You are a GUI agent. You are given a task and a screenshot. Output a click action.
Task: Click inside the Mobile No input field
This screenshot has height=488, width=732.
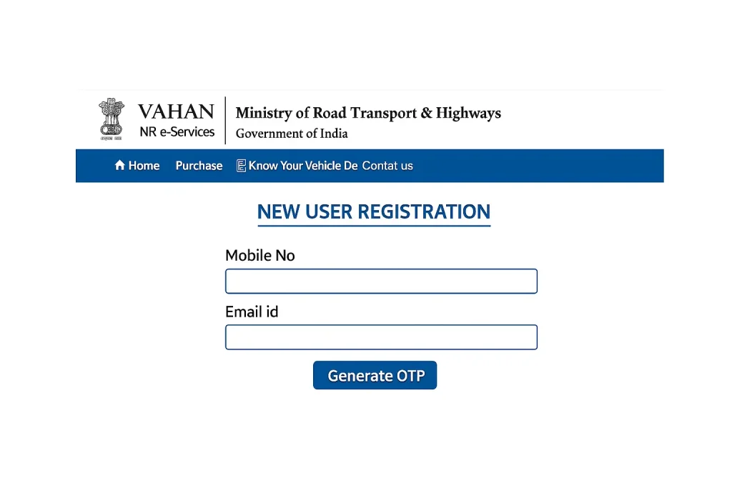click(x=381, y=281)
